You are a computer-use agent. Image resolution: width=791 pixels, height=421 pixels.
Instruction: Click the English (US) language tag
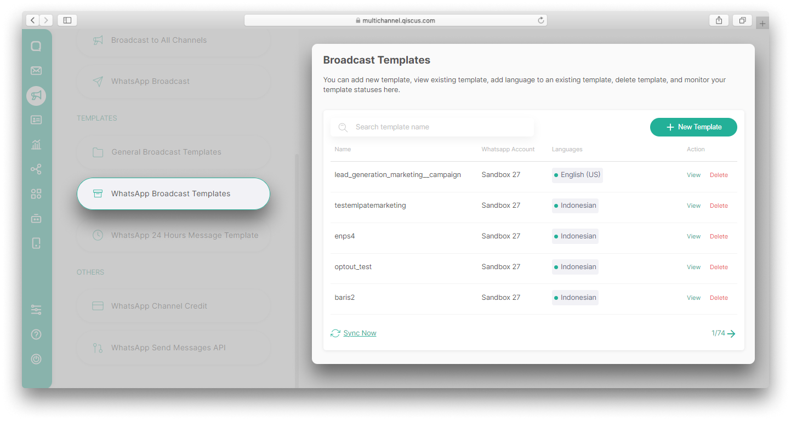point(577,175)
